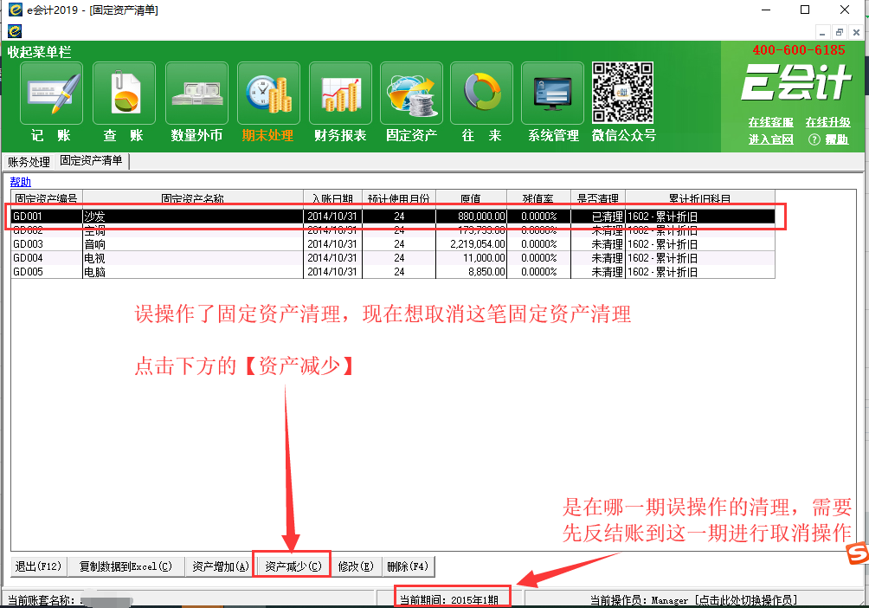The width and height of the screenshot is (869, 608).
Task: Click the E会计 logo in the header
Action: tap(795, 82)
